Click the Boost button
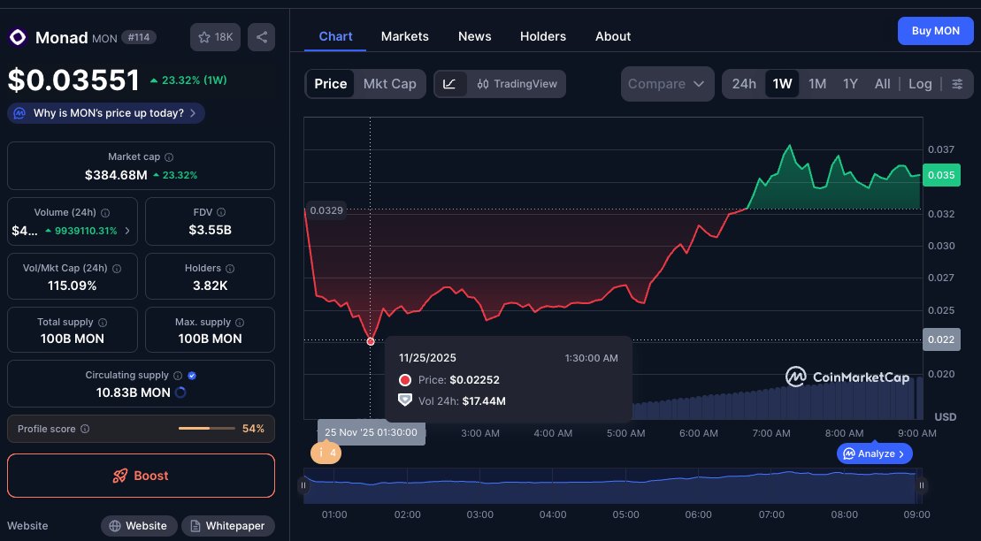This screenshot has height=541, width=981. (141, 476)
